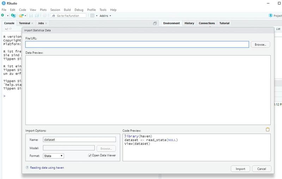282x179 pixels.
Task: Click the Name field containing dataset
Action: point(79,140)
